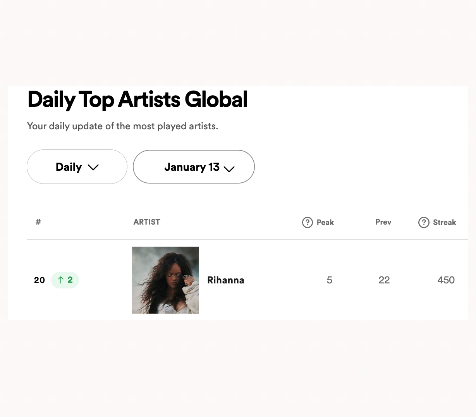This screenshot has width=476, height=417.
Task: Click Rihanna's rank number 20
Action: tap(39, 280)
